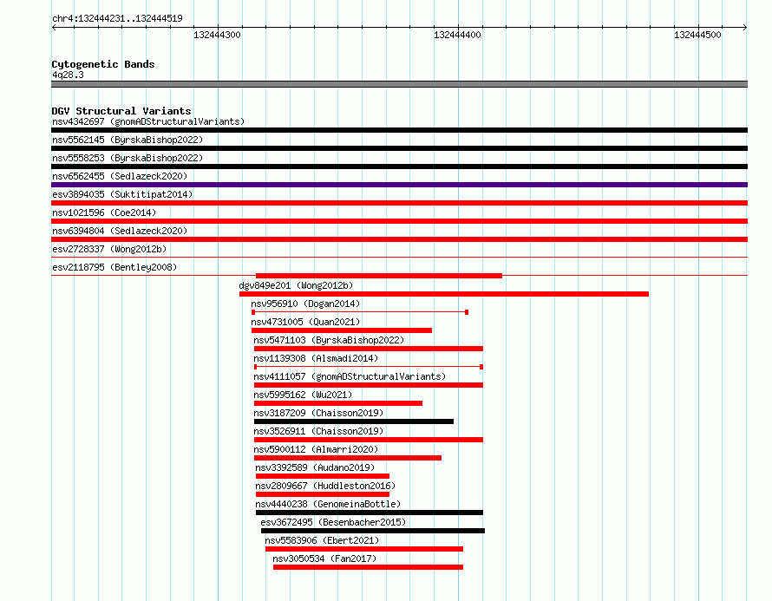Open nsv3392589 (Audano2019) variant label

coord(315,467)
